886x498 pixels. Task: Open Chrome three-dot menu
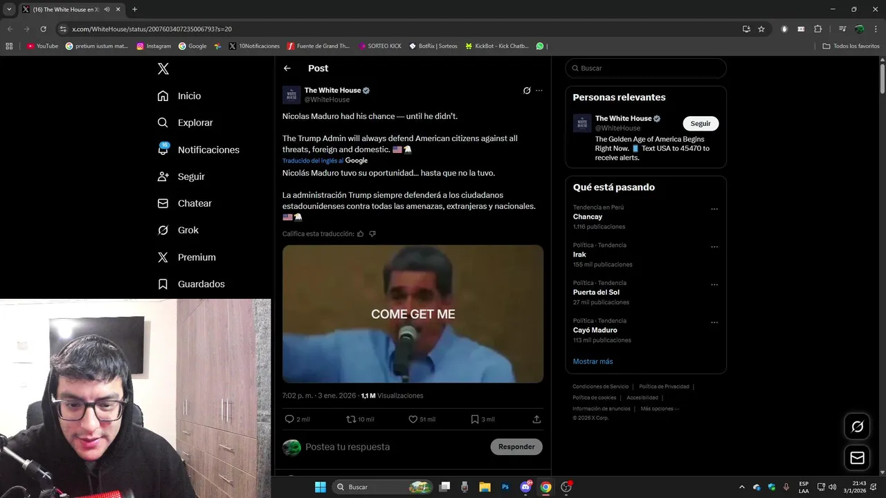coord(876,29)
